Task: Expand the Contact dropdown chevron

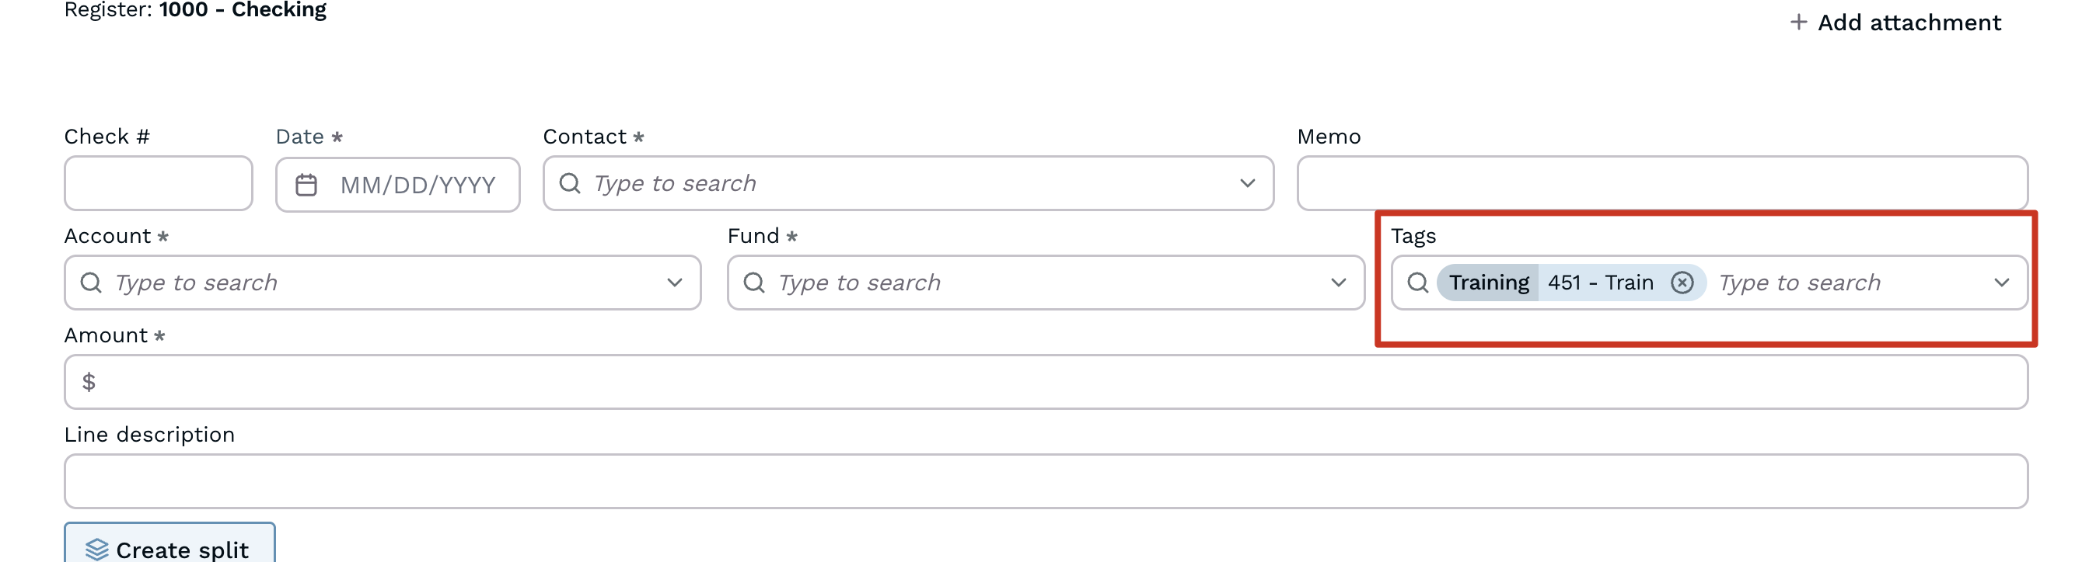Action: (1246, 183)
